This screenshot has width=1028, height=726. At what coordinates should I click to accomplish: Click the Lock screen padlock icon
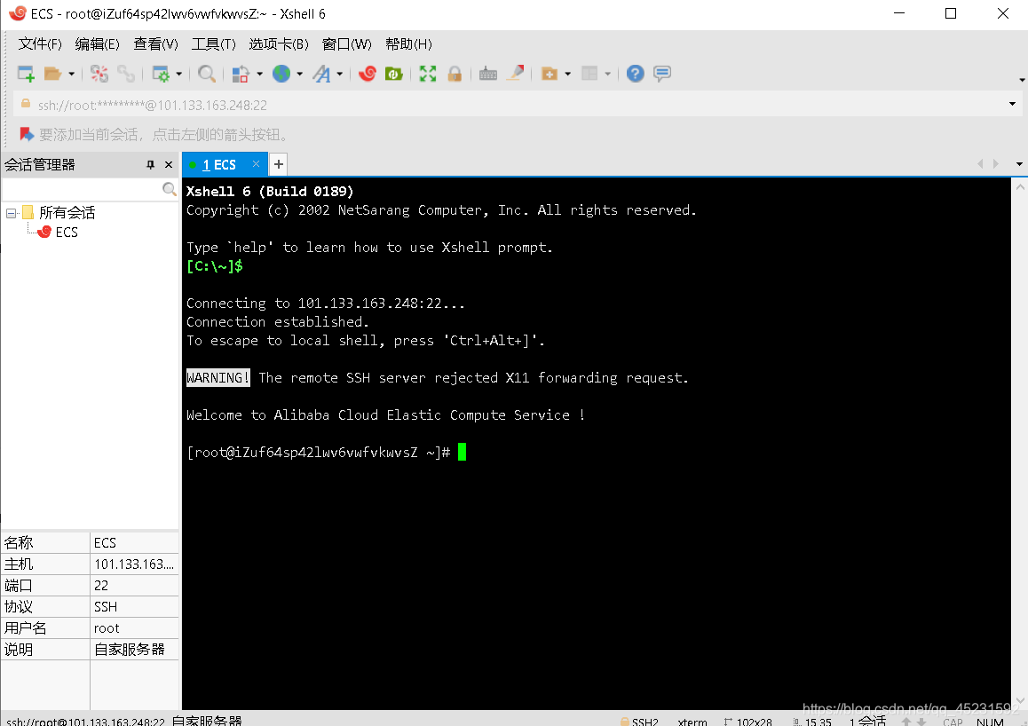tap(455, 74)
